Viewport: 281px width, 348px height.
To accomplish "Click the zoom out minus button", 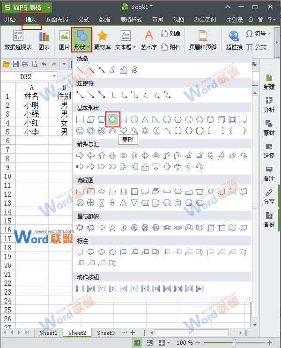I will tap(198, 343).
